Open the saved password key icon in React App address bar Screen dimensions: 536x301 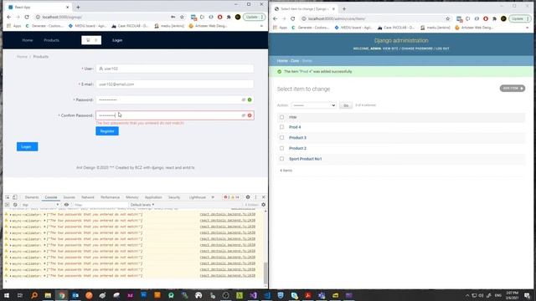[x=173, y=17]
